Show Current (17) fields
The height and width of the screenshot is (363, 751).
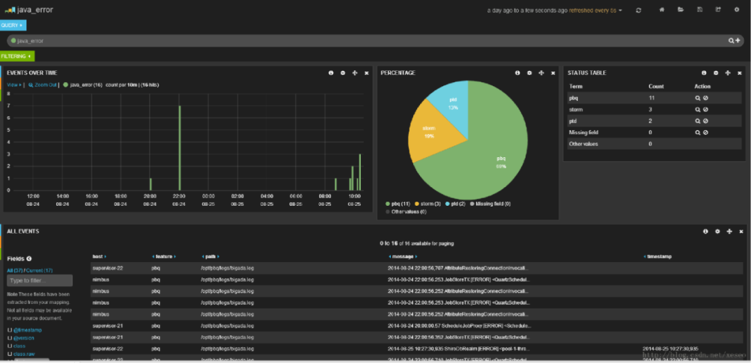coord(39,271)
